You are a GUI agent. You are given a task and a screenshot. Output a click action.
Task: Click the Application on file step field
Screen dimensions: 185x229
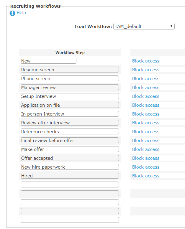coord(70,105)
